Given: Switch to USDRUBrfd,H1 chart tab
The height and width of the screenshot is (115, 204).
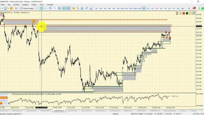Looking at the screenshot, I should pyautogui.click(x=31, y=111).
